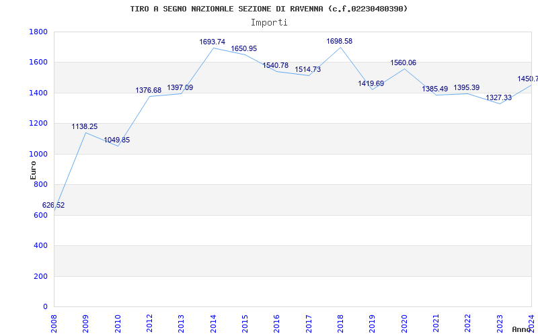Screen dimensions: 538x336
Task: Click y-axis tick 1200
Action: 38,124
